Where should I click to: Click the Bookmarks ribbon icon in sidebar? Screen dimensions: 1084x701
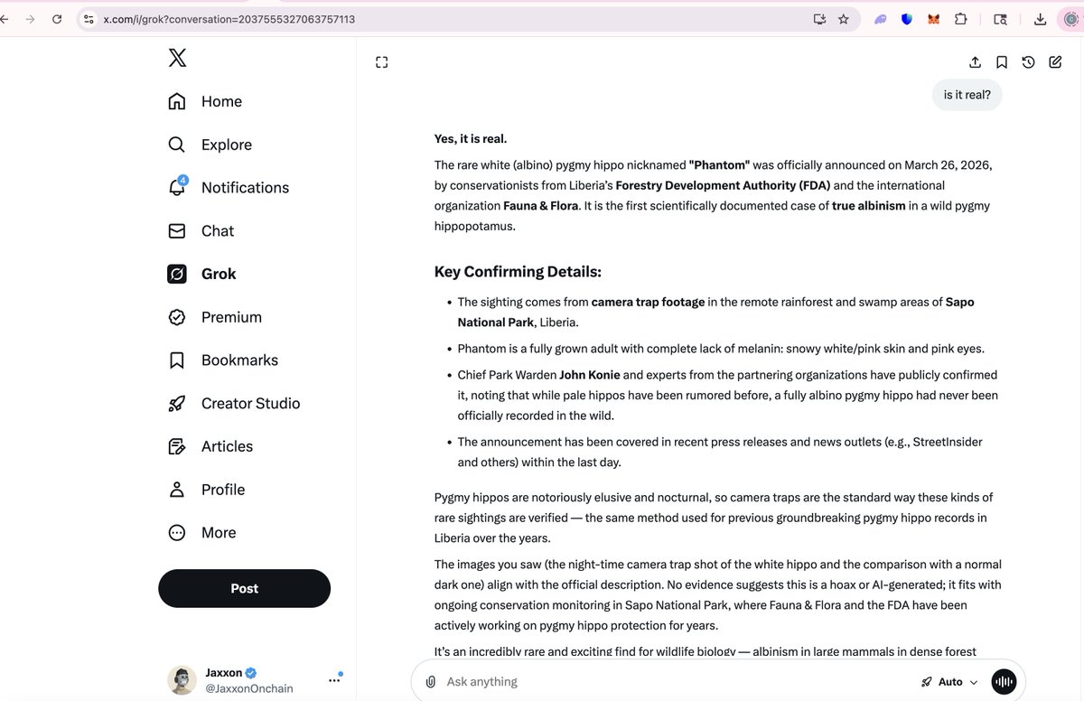click(177, 360)
